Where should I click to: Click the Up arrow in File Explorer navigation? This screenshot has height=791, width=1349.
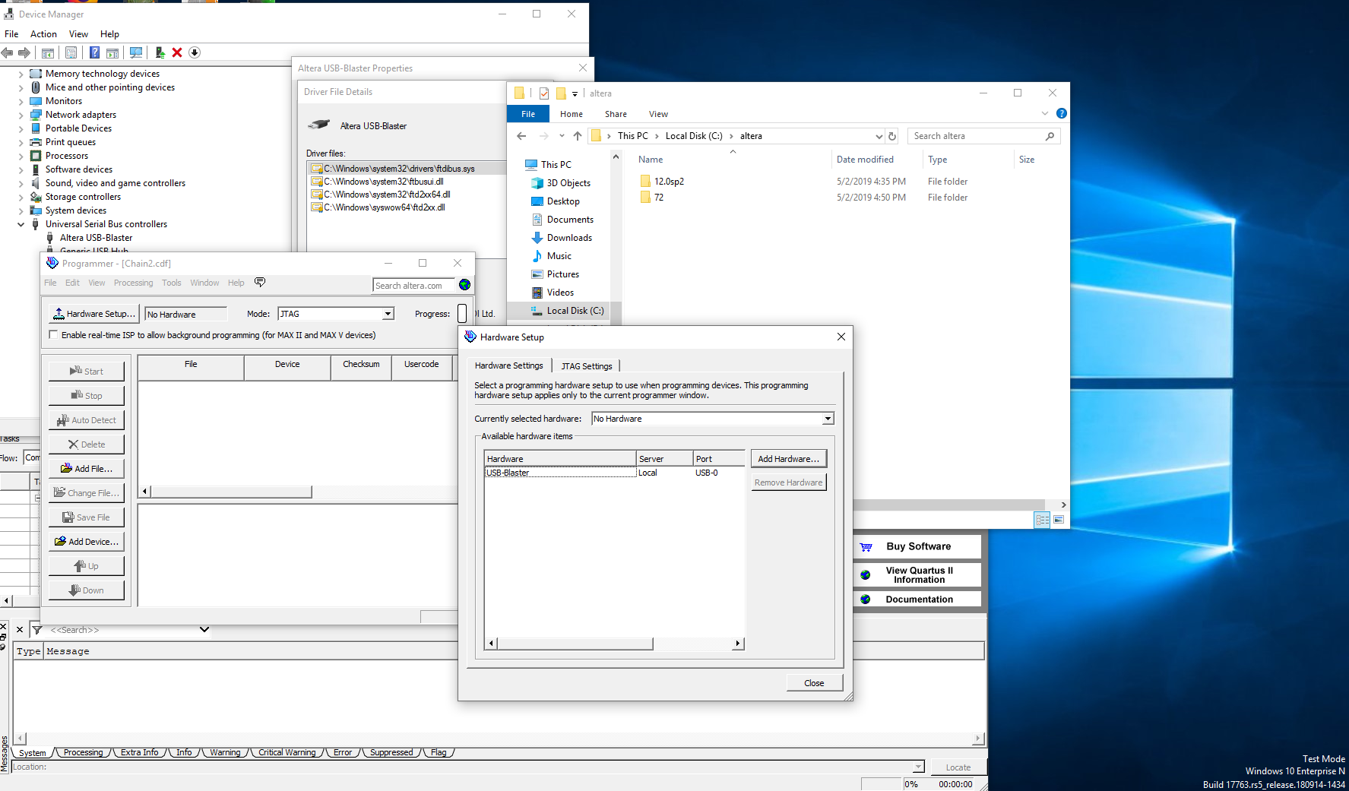pyautogui.click(x=578, y=136)
